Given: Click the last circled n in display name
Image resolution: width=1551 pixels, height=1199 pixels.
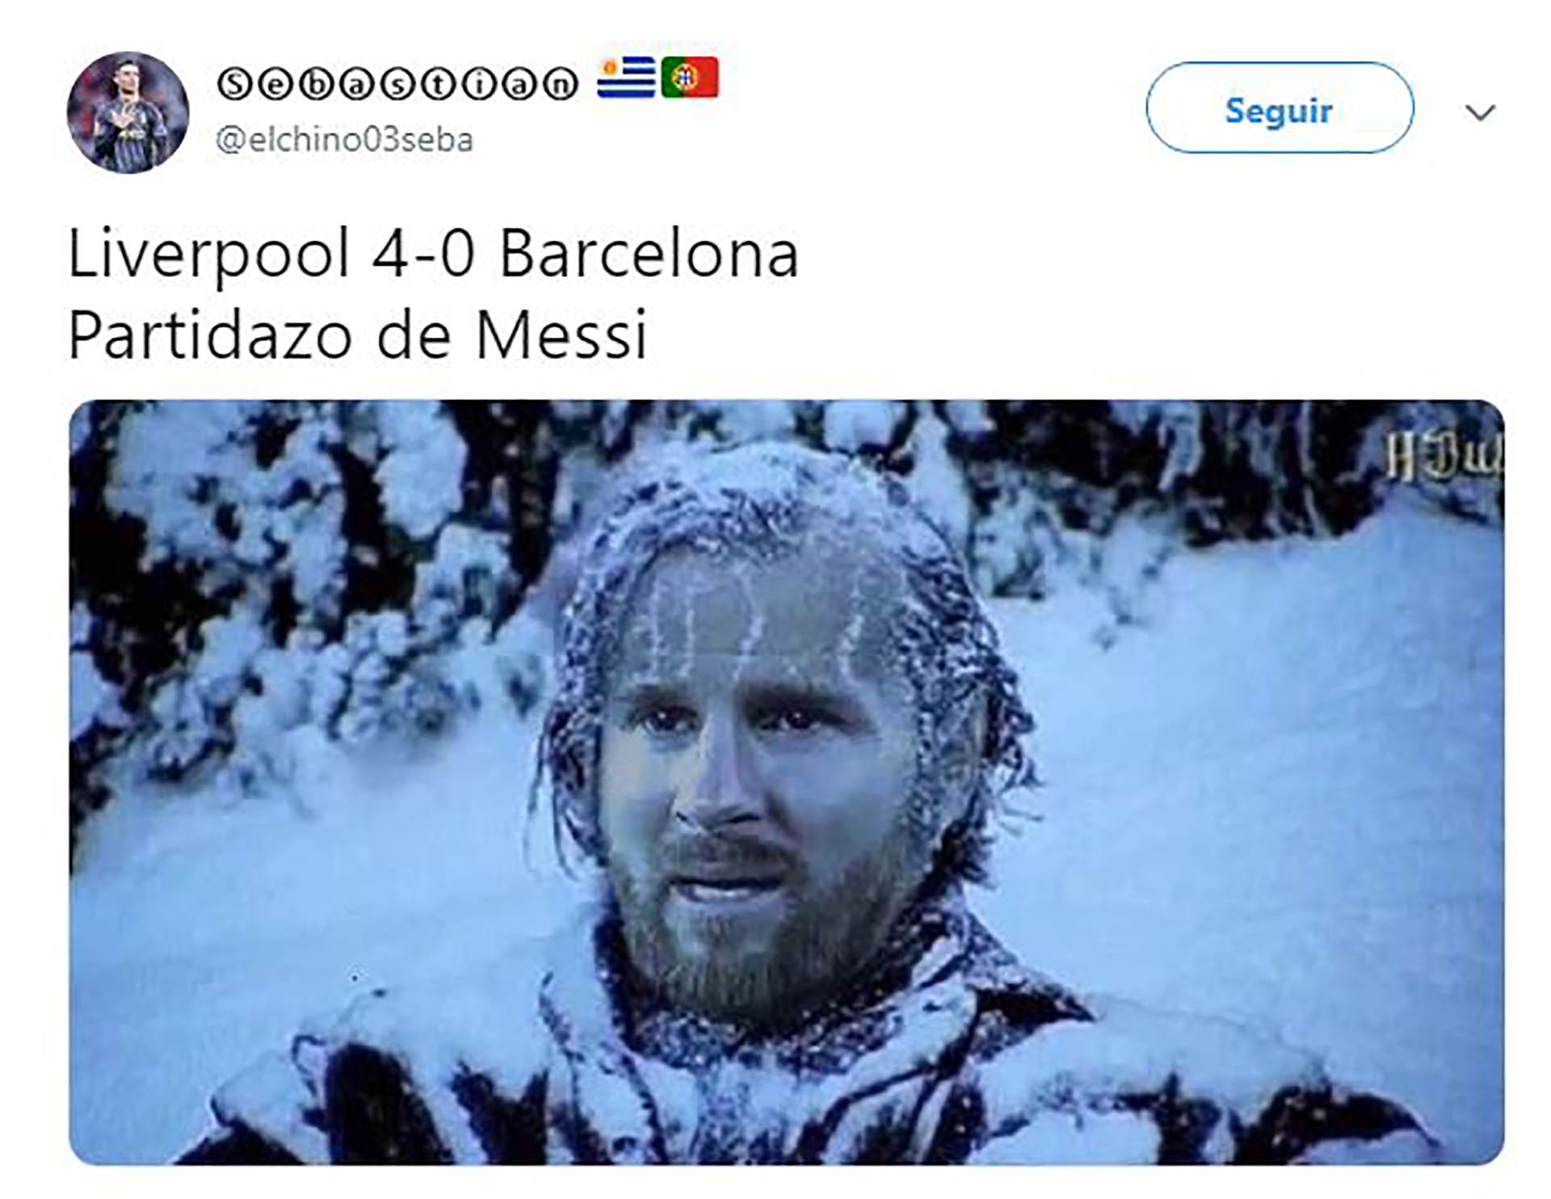Looking at the screenshot, I should point(561,83).
